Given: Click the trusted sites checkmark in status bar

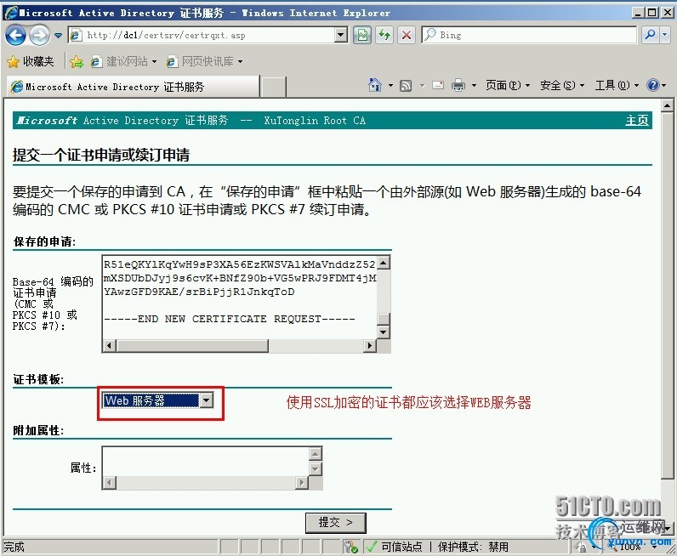Looking at the screenshot, I should [371, 547].
